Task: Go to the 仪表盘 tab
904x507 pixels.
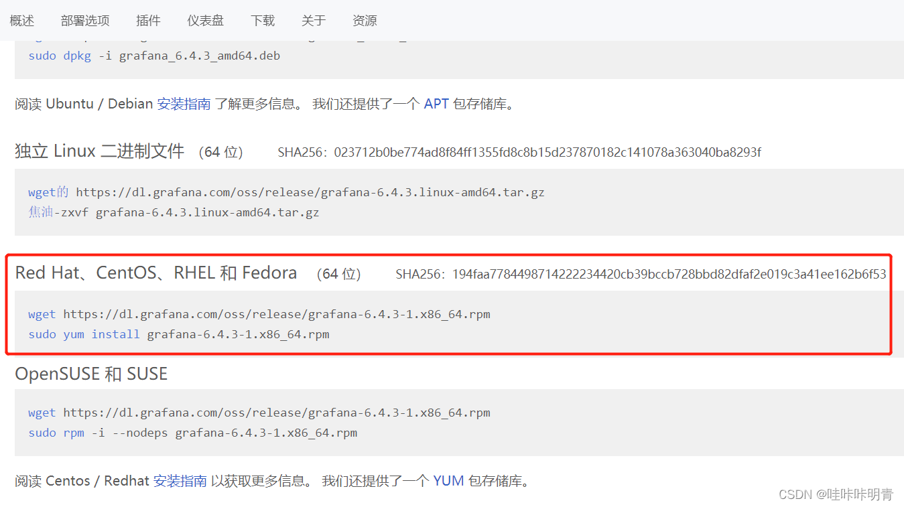Action: [x=206, y=21]
